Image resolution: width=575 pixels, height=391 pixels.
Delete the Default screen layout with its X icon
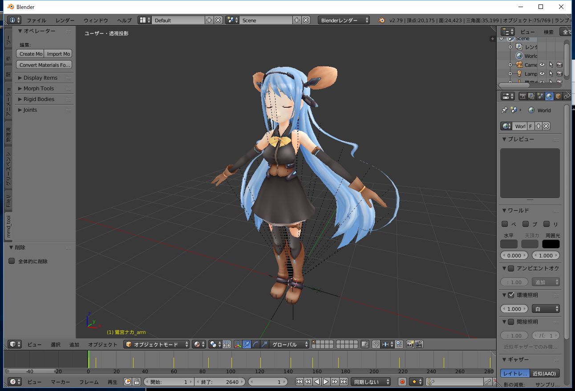[x=218, y=20]
